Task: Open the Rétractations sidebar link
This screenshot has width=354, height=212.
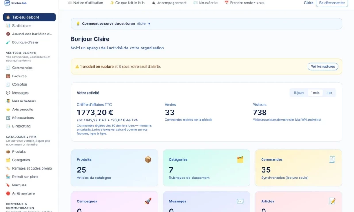Action: [x=29, y=117]
